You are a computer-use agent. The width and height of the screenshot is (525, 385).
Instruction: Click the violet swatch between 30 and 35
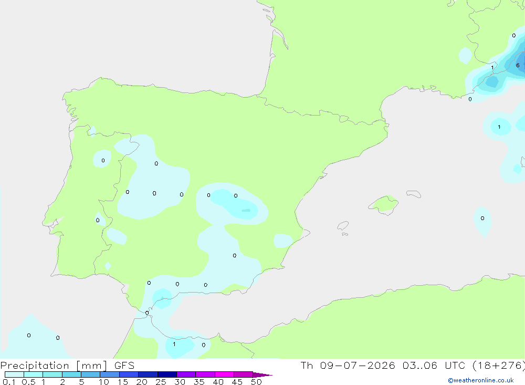click(186, 374)
